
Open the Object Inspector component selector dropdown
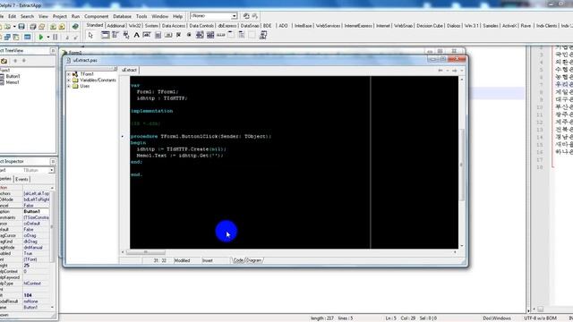pyautogui.click(x=51, y=170)
